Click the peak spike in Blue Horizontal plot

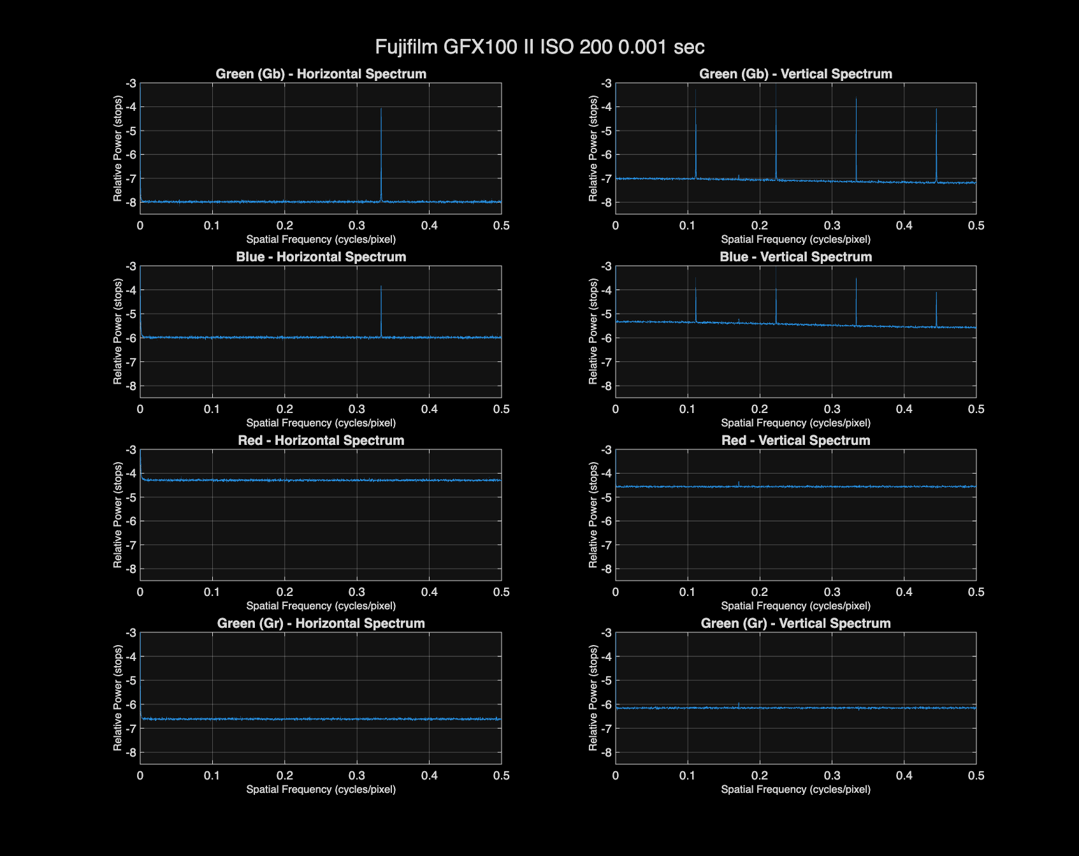381,310
